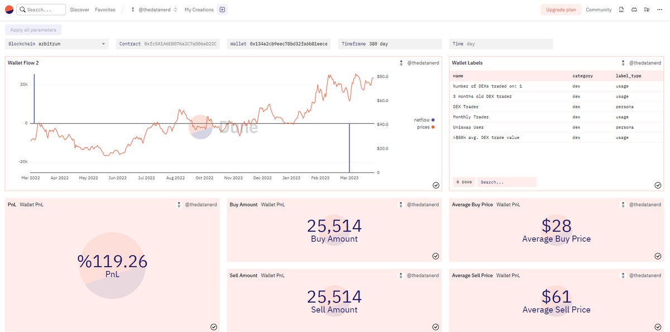
Task: Click checkmark status icon on PnL panel
Action: tap(213, 327)
